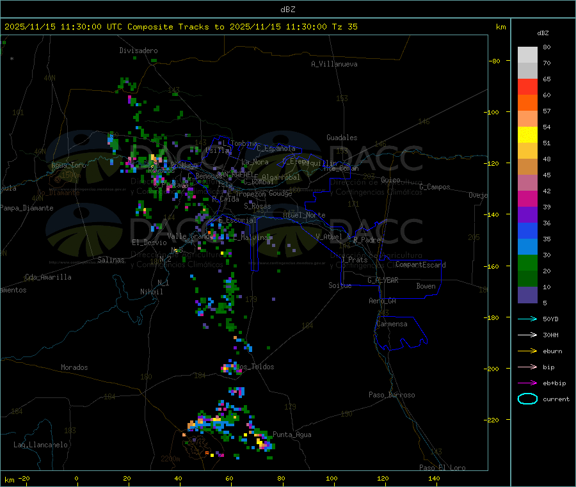576x487 pixels.
Task: Select the Punta_Agua map label
Action: pos(292,435)
